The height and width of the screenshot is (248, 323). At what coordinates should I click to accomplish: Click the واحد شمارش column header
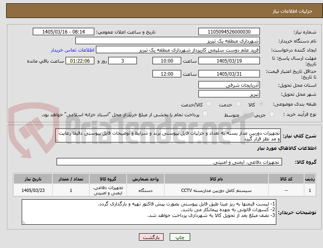click(x=146, y=179)
